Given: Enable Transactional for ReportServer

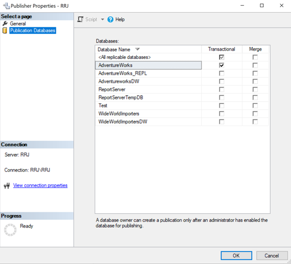Looking at the screenshot, I should (221, 89).
